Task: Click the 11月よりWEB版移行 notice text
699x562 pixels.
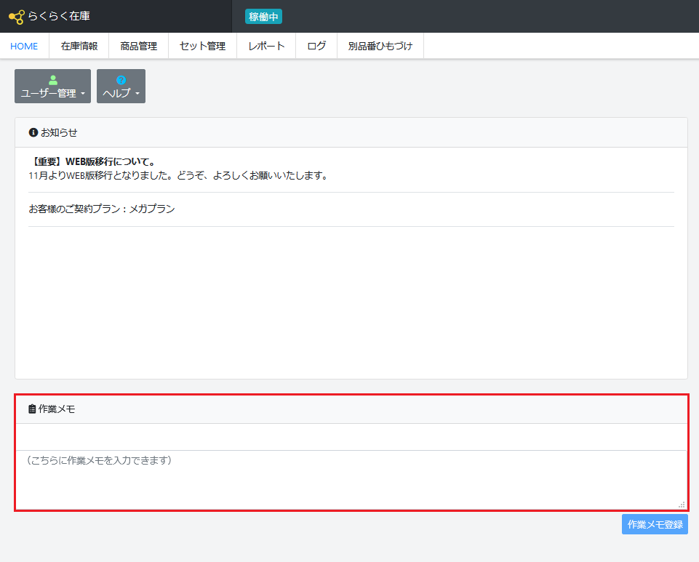Action: coord(179,176)
